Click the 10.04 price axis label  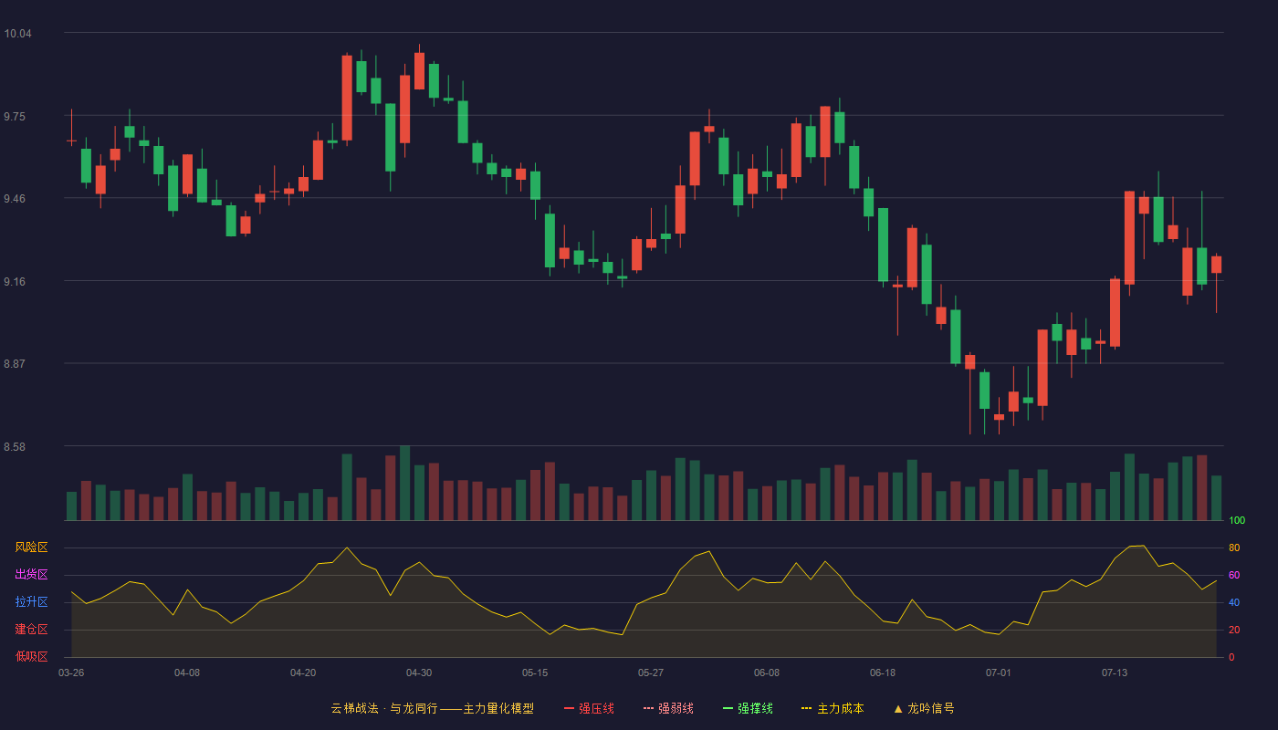click(17, 34)
